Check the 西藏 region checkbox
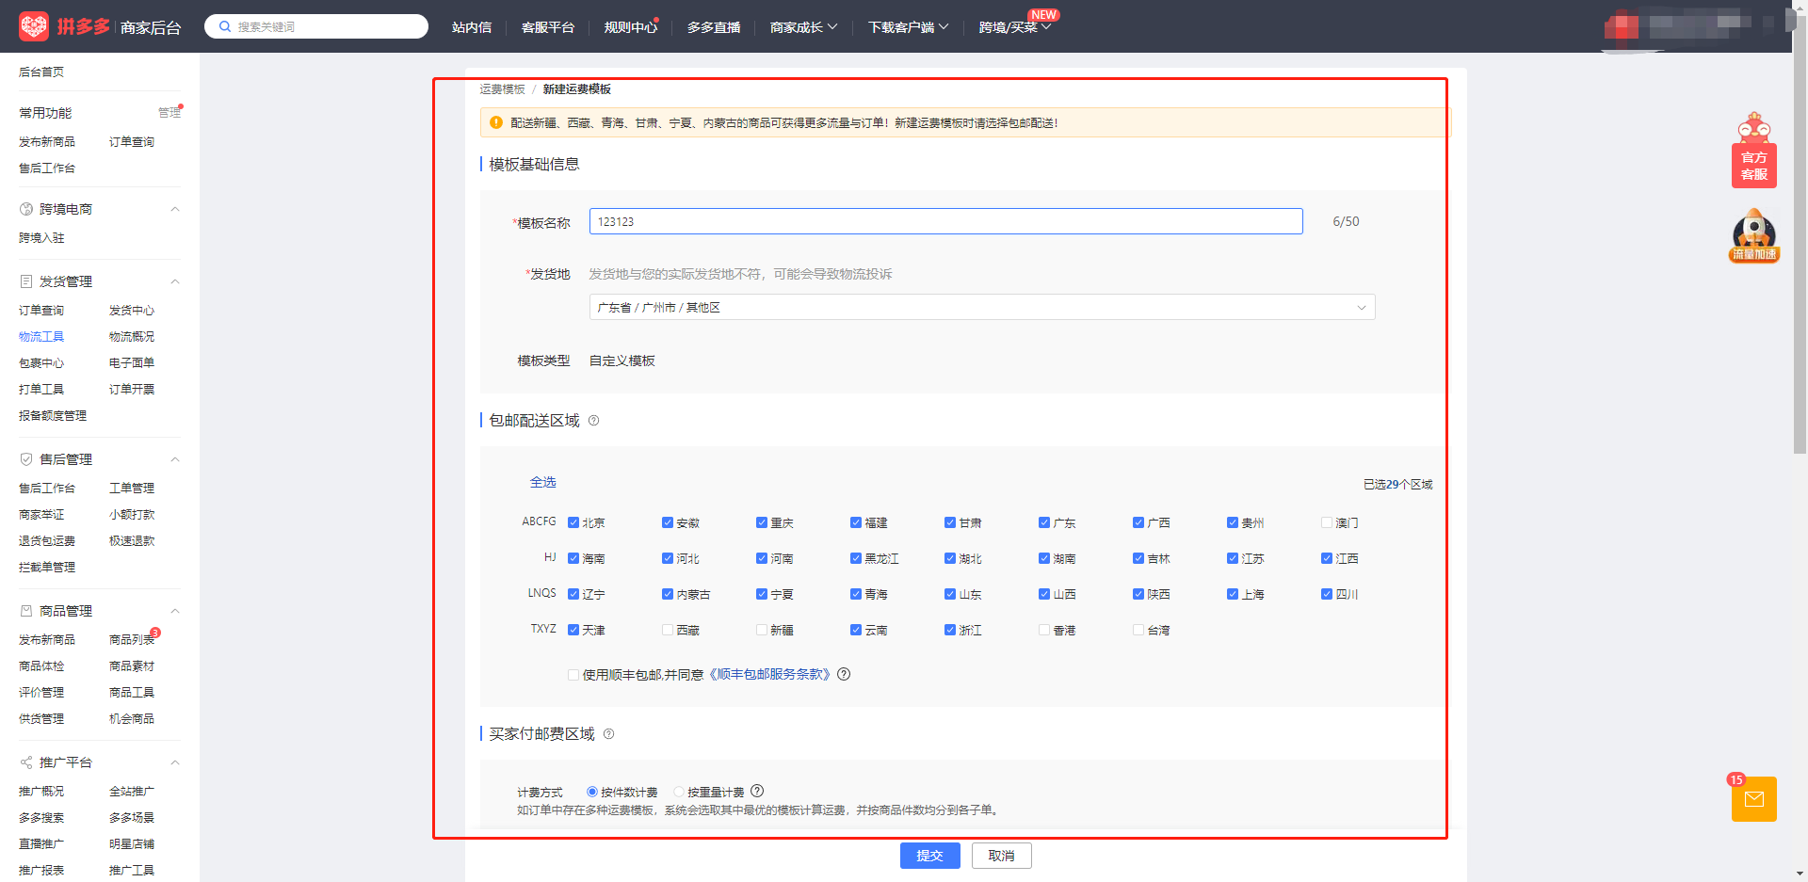 [x=668, y=630]
